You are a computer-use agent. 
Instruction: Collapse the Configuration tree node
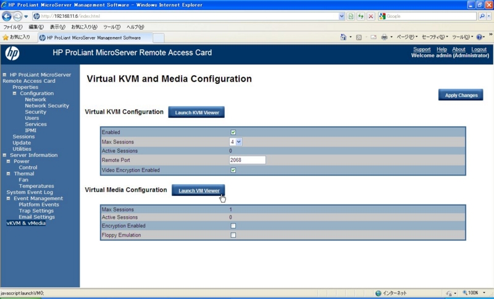14,93
